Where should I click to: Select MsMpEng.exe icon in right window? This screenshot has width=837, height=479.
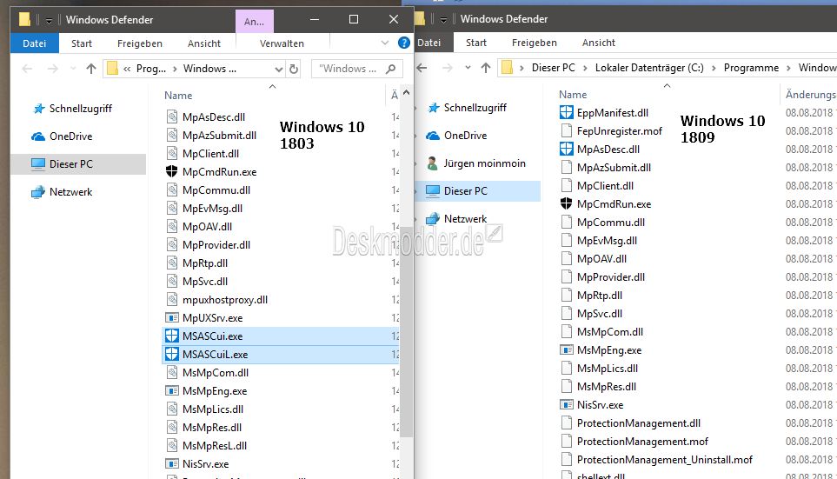[567, 349]
